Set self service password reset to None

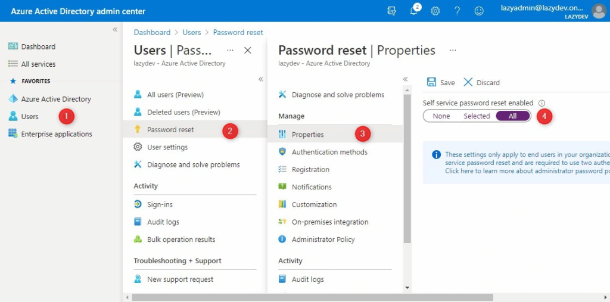click(441, 116)
